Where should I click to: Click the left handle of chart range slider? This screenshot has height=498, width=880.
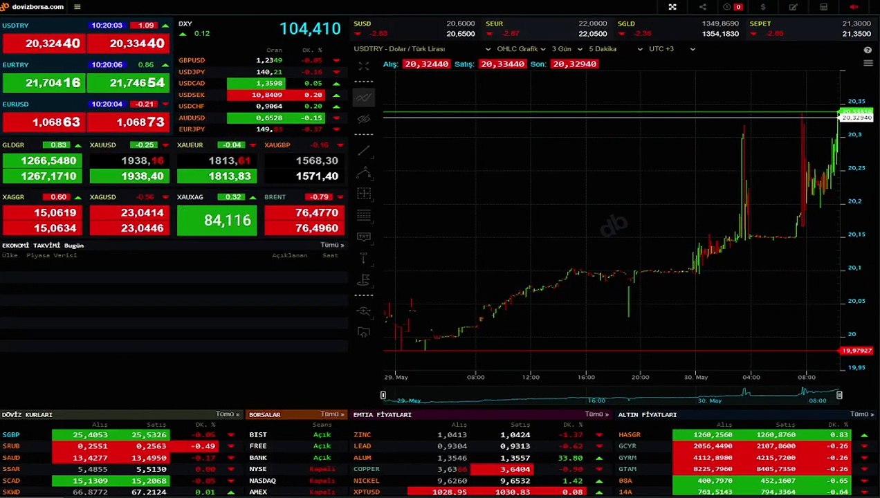tap(383, 395)
